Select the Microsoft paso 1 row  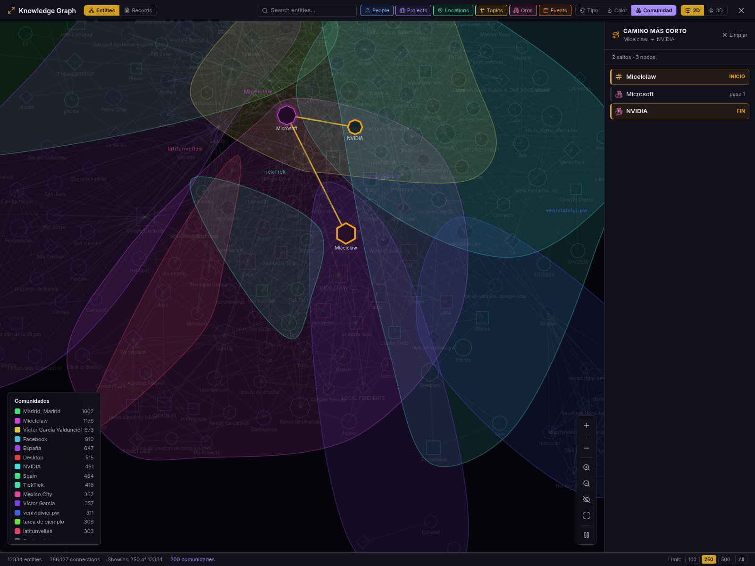(x=679, y=94)
